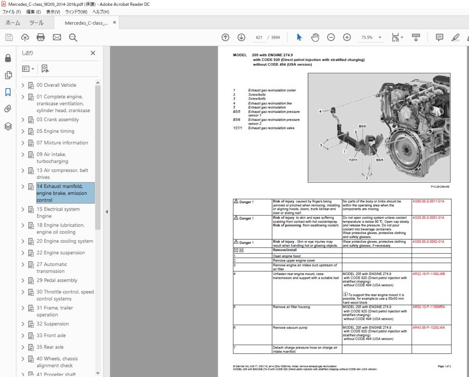Send file by email envelope icon
The image size is (469, 377).
(57, 37)
